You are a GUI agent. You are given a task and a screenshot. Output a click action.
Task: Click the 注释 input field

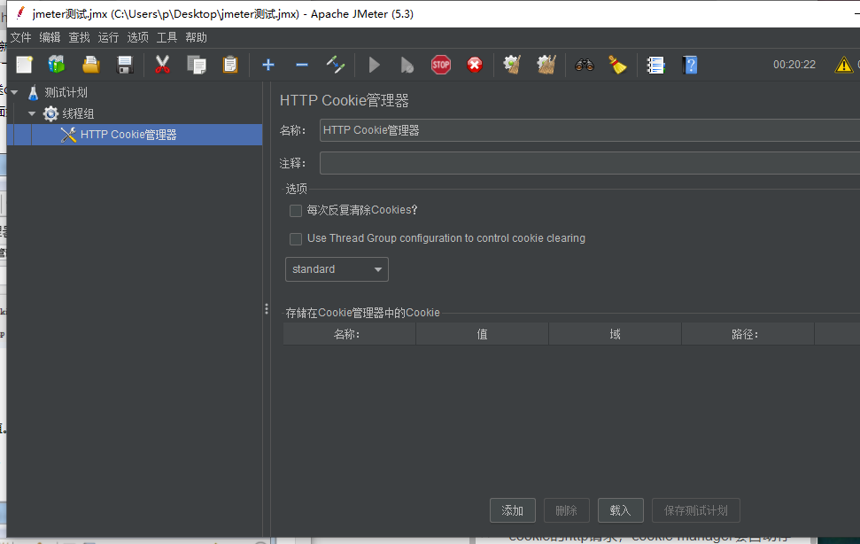click(x=590, y=163)
